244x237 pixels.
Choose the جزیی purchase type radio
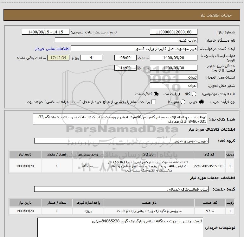pos(202,102)
